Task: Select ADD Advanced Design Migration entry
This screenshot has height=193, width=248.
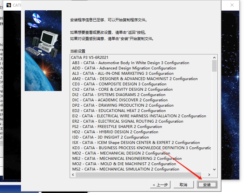Action: click(x=124, y=68)
